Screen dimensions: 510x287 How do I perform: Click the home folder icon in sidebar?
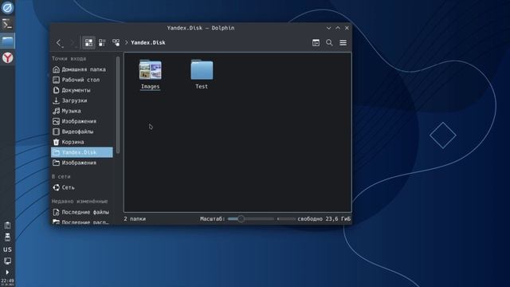56,69
